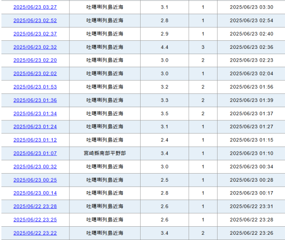Select the announcement time 2025/06/23 01:37
The height and width of the screenshot is (240, 285).
pos(251,113)
